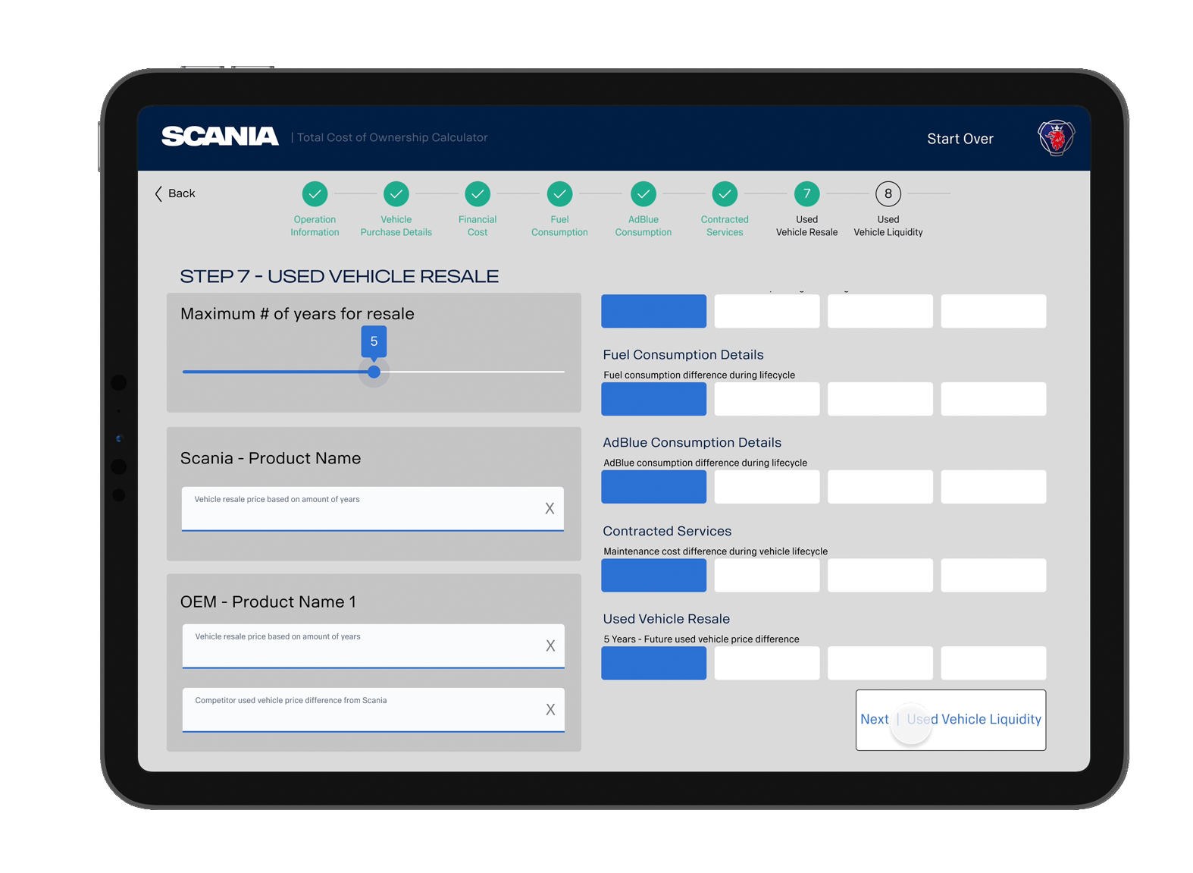Select the Financial Cost step checkmark
The image size is (1193, 873).
pyautogui.click(x=478, y=193)
